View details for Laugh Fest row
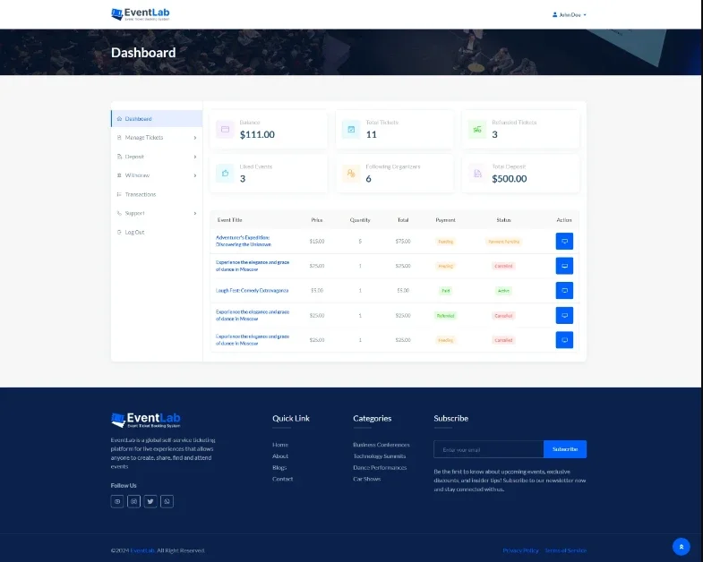This screenshot has width=703, height=562. pos(564,291)
